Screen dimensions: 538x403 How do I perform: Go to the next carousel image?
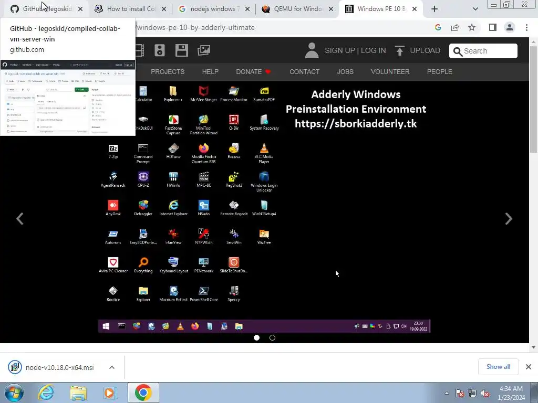(509, 219)
